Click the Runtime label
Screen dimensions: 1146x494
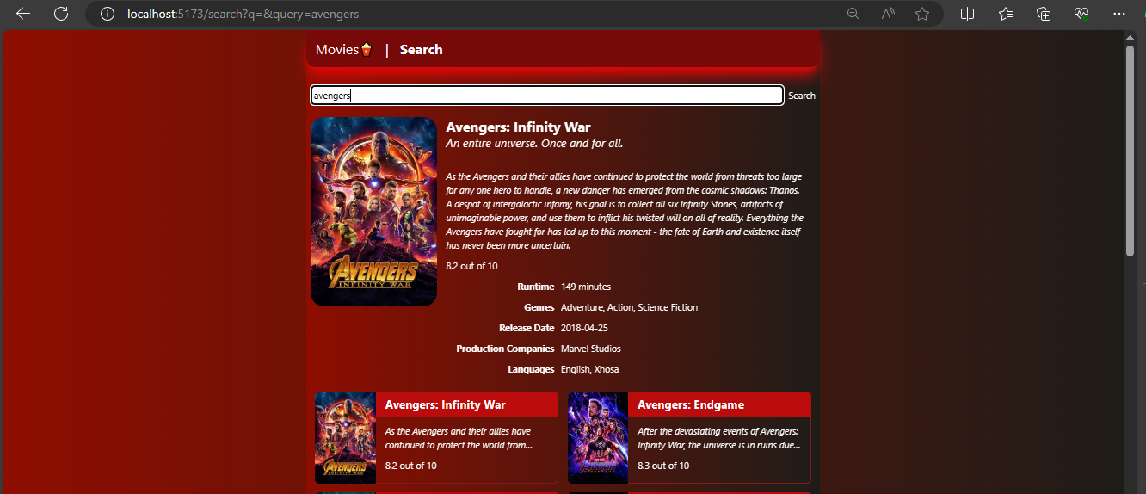pyautogui.click(x=536, y=287)
